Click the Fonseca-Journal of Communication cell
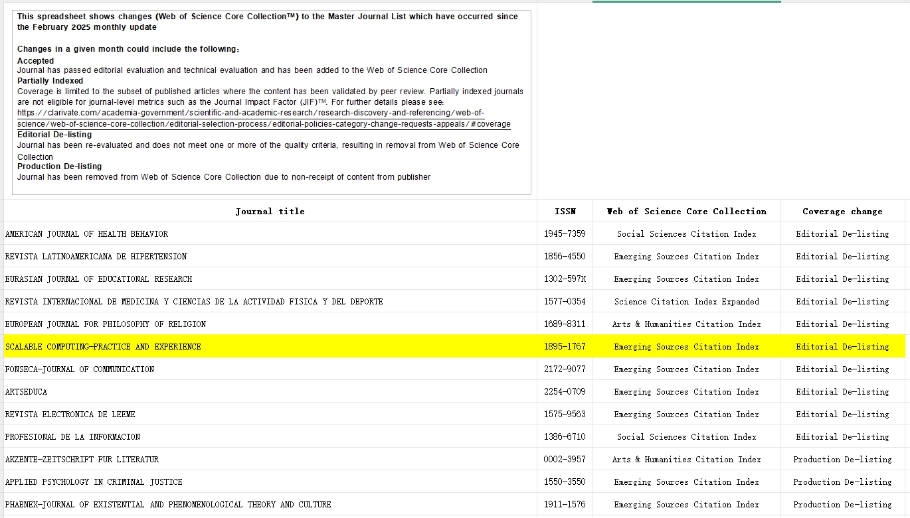910x518 pixels. (x=270, y=369)
